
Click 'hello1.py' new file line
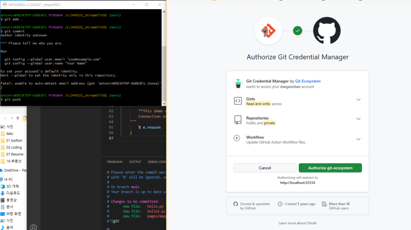click(x=156, y=211)
